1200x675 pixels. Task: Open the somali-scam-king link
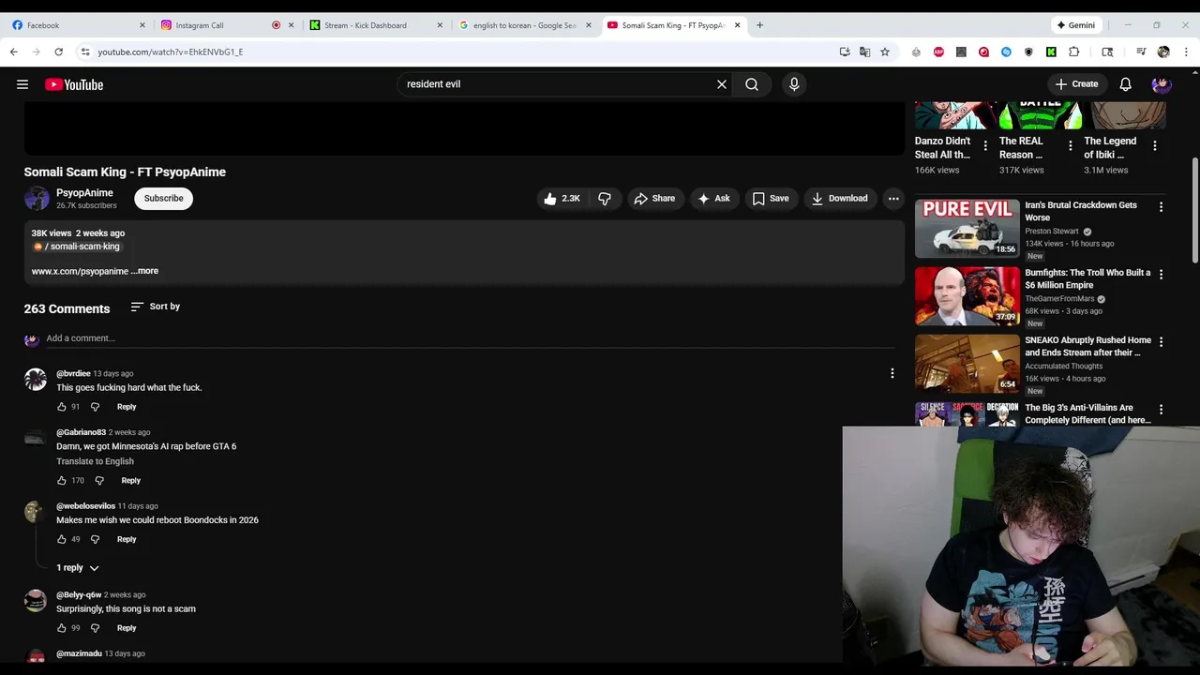click(77, 247)
